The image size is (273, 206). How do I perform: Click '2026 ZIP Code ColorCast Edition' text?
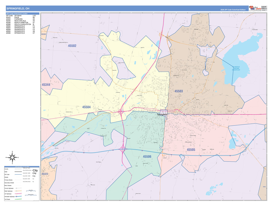coord(233,10)
